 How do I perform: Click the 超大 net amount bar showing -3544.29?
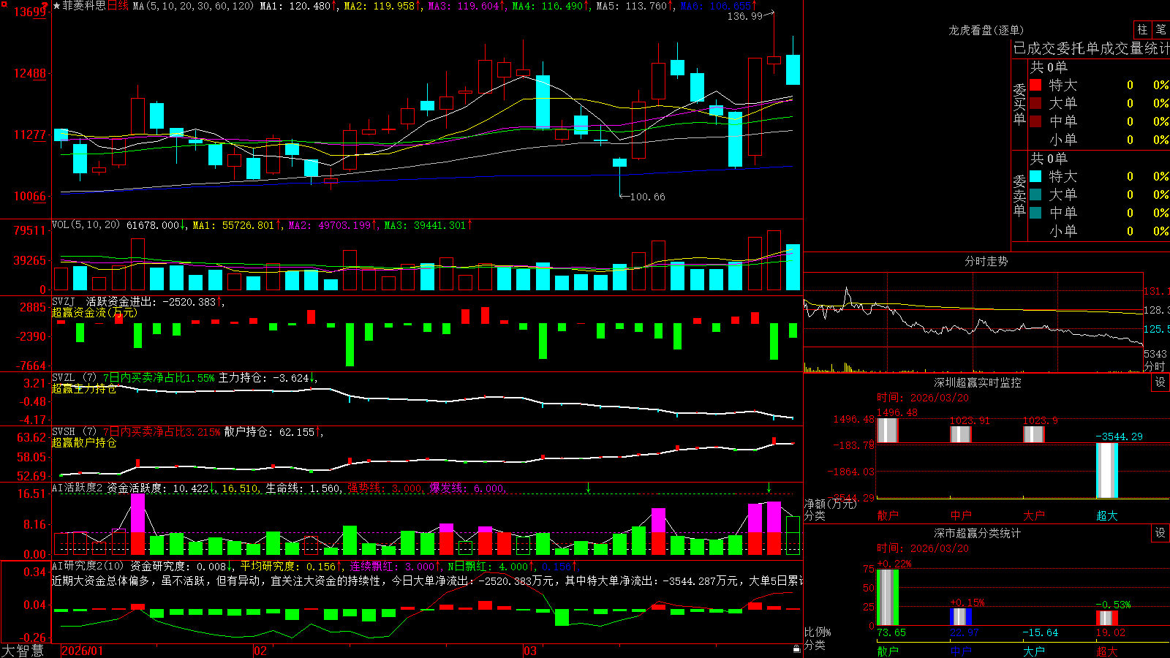point(1107,470)
